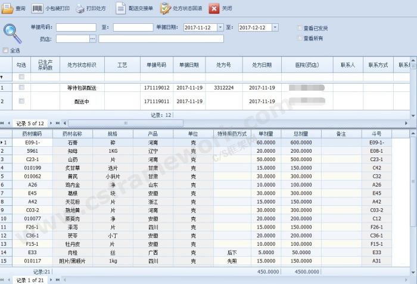417x284 pixels.
Task: Click the 处方状态回滚 clipboard icon
Action: tap(165, 8)
